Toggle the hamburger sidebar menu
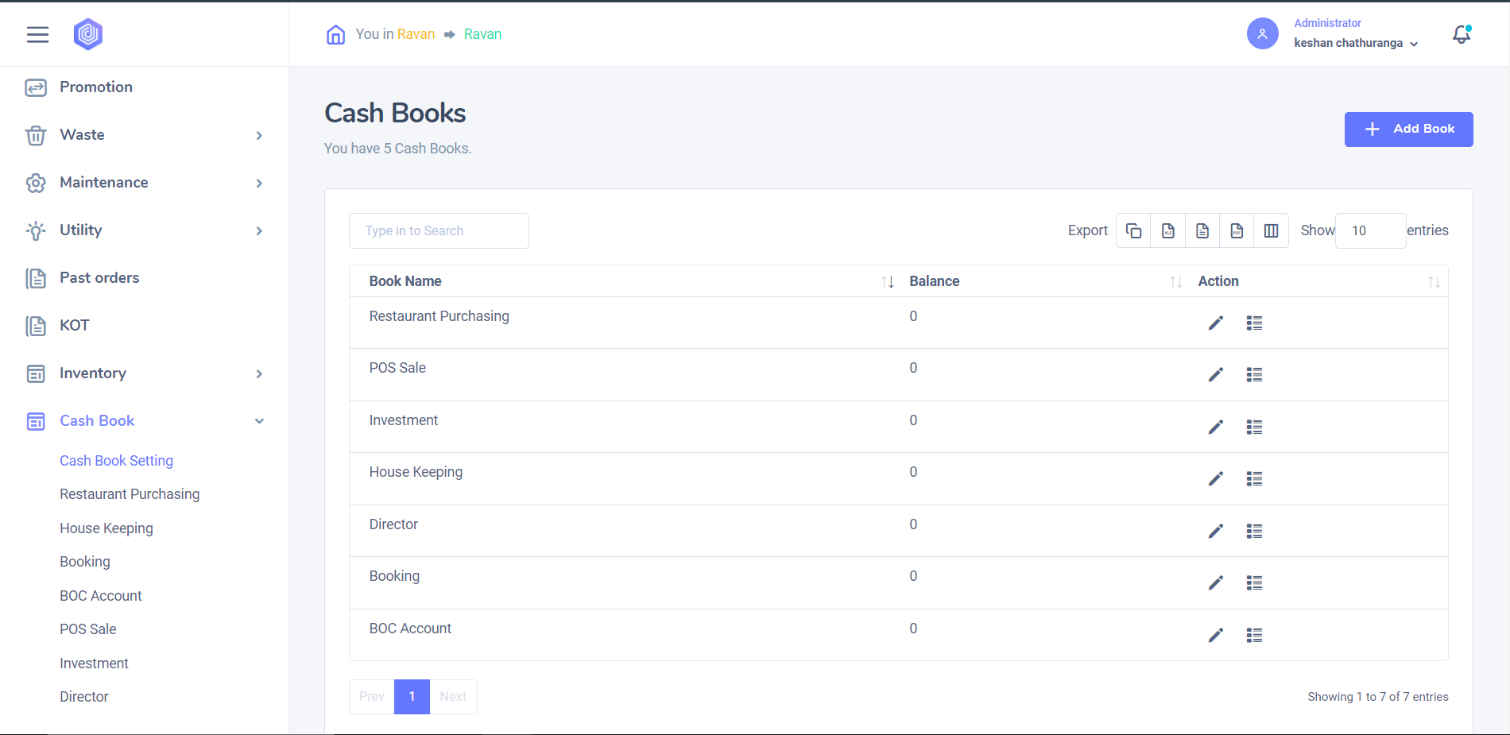Screen dimensions: 1510x735 (37, 34)
